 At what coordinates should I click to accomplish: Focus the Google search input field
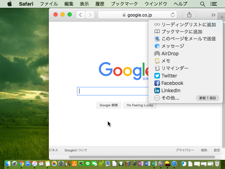coord(112,91)
